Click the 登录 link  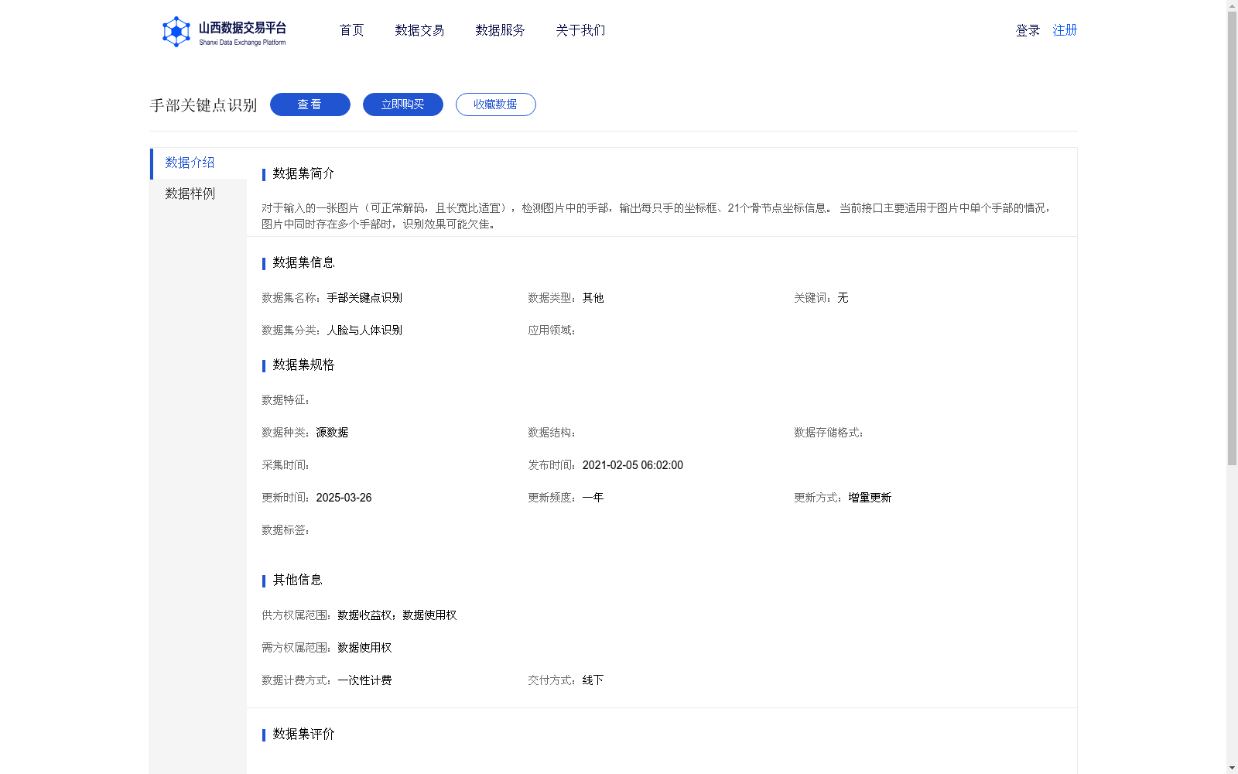click(x=1028, y=30)
